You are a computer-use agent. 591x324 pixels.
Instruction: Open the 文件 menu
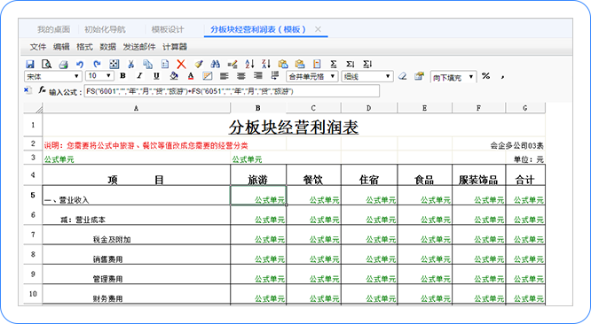point(37,47)
